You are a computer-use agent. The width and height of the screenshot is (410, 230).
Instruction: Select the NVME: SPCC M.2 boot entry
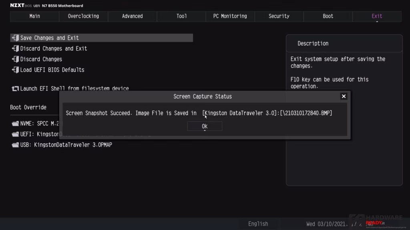pos(40,124)
